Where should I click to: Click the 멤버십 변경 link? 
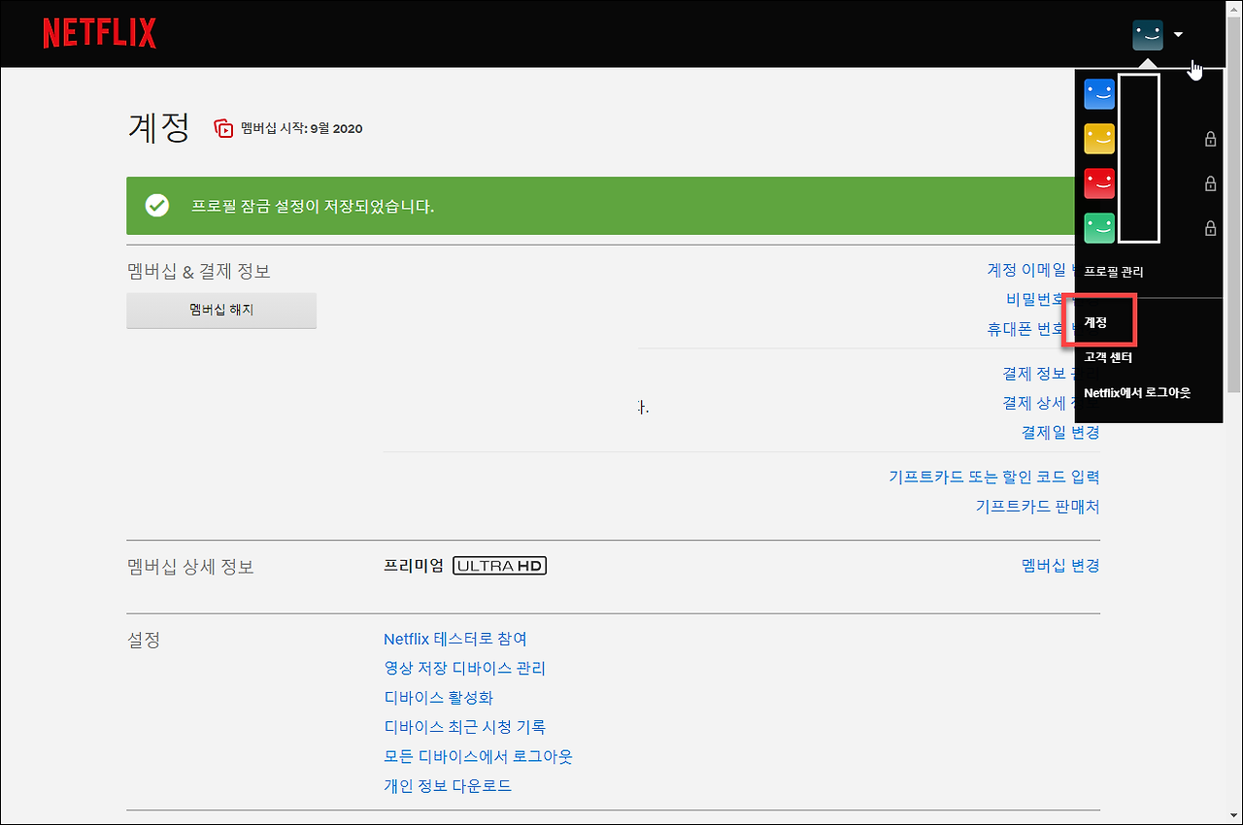coord(1061,566)
